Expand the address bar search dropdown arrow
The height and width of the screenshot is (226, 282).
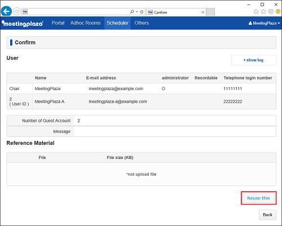[137, 12]
